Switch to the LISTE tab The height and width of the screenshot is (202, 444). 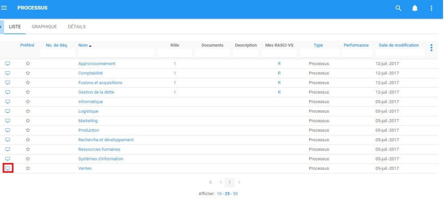click(15, 27)
